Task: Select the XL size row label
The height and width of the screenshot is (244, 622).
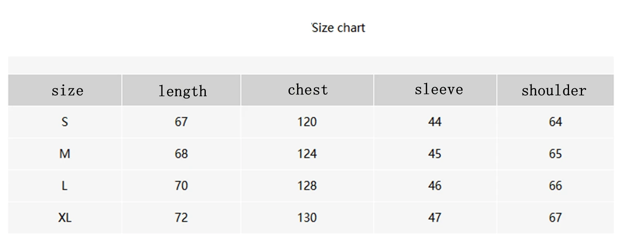Action: click(x=65, y=218)
